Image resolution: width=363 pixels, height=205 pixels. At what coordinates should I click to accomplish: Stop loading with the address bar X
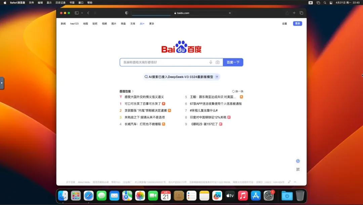point(230,13)
